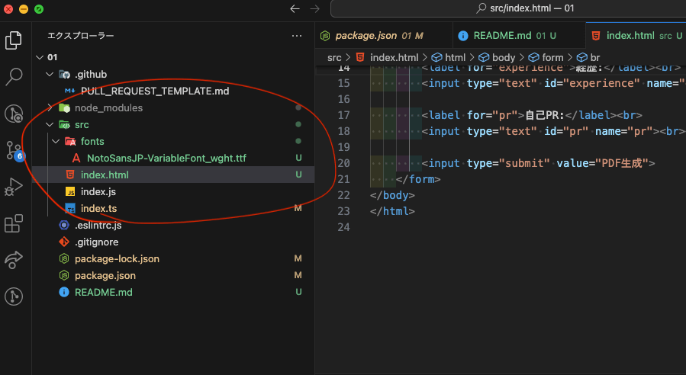Open Source Control view with 6 badge
The height and width of the screenshot is (375, 686).
tap(14, 150)
